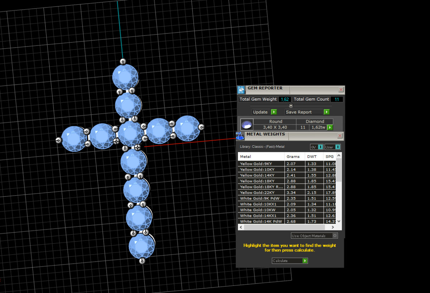Click the Save Report button

tap(307, 112)
